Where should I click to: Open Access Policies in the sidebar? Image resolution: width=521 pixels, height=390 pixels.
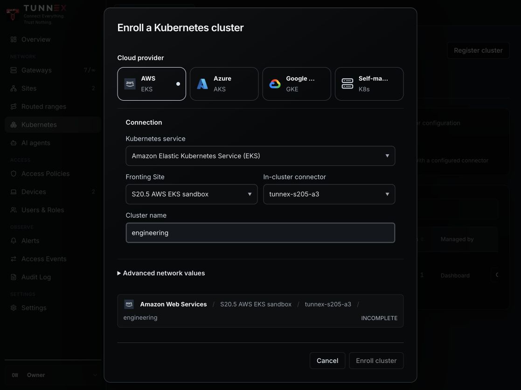point(53,174)
